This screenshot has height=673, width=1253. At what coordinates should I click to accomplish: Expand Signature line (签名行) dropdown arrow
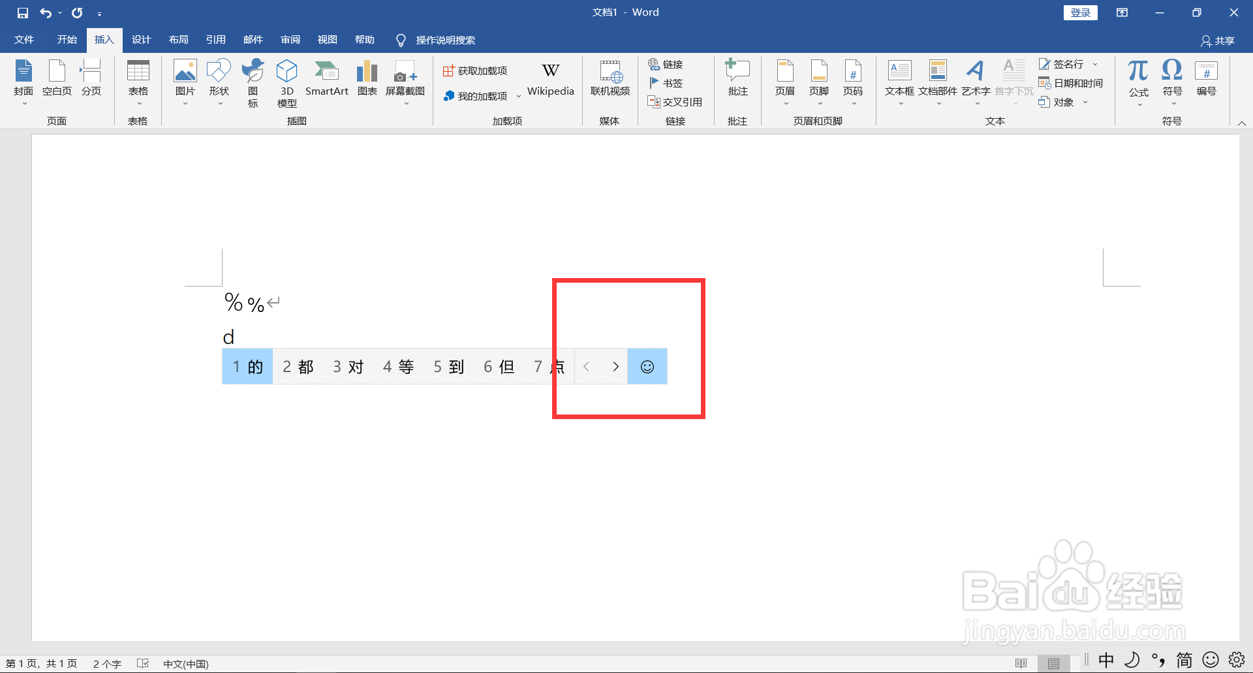tap(1095, 64)
